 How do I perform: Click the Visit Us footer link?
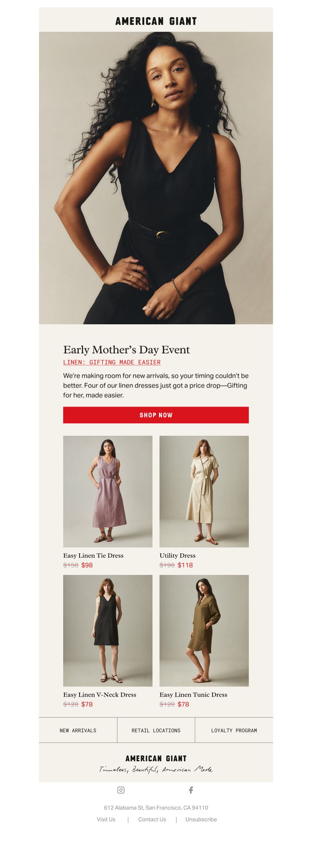[x=106, y=819]
